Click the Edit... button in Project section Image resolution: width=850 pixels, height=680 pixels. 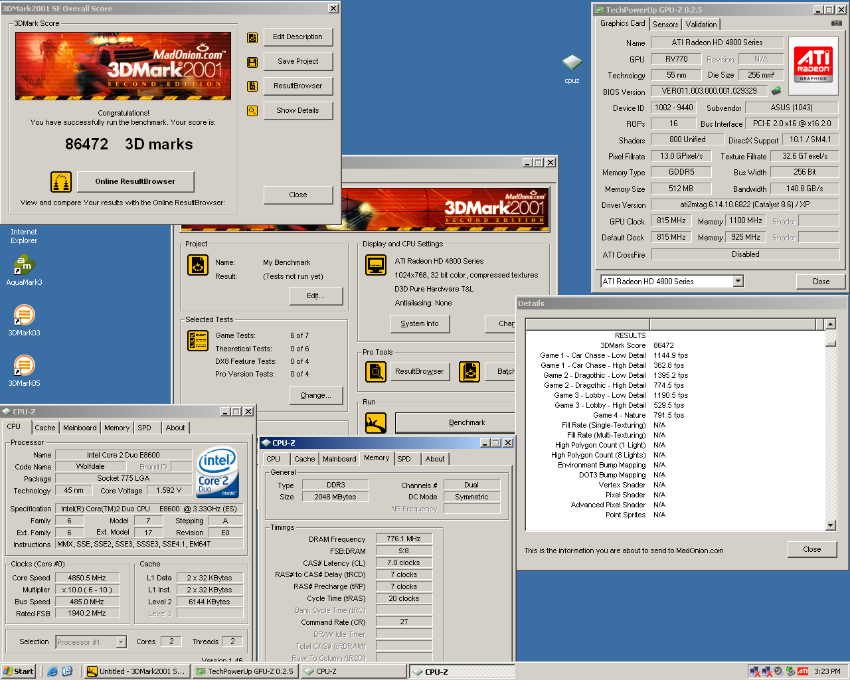point(316,296)
